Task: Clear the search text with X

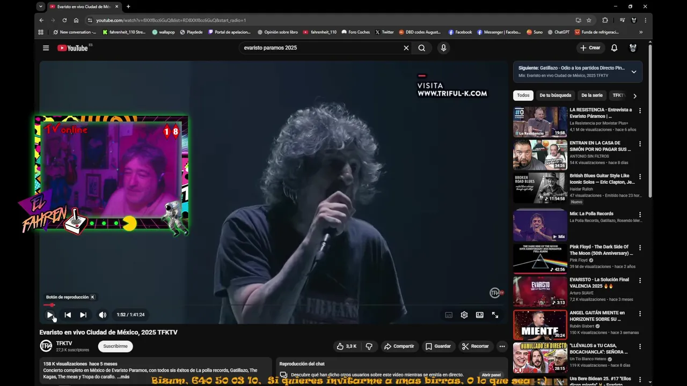Action: (406, 48)
